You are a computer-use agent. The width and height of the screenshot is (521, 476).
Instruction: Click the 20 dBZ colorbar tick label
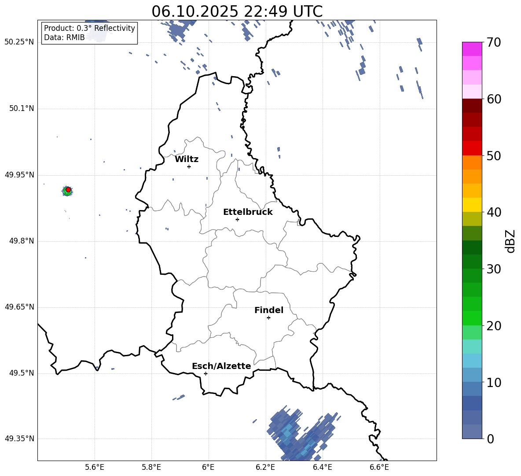[494, 326]
